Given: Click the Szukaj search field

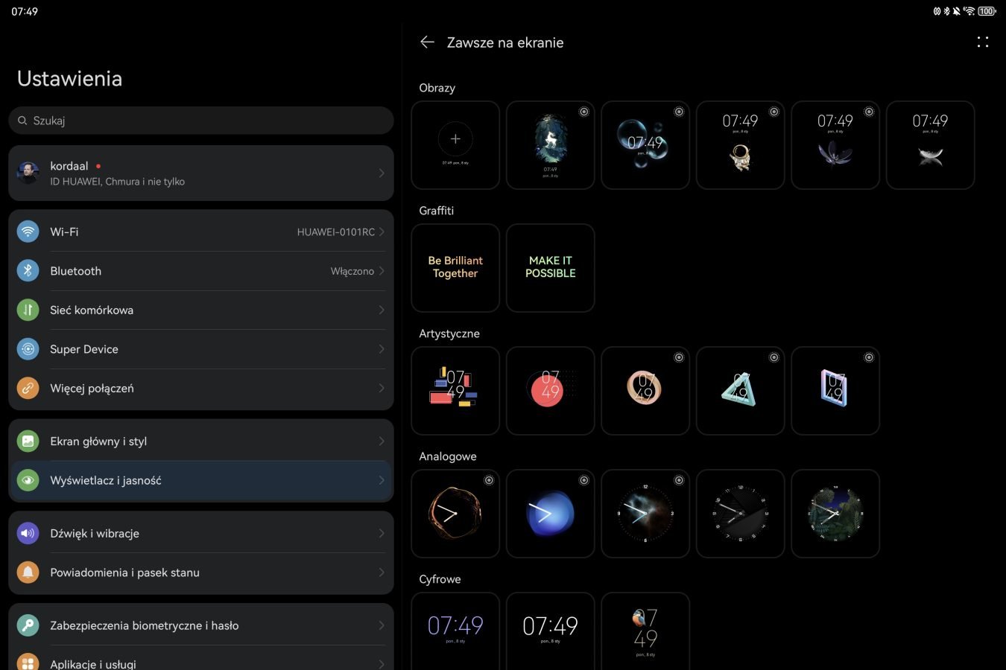Looking at the screenshot, I should coord(201,121).
